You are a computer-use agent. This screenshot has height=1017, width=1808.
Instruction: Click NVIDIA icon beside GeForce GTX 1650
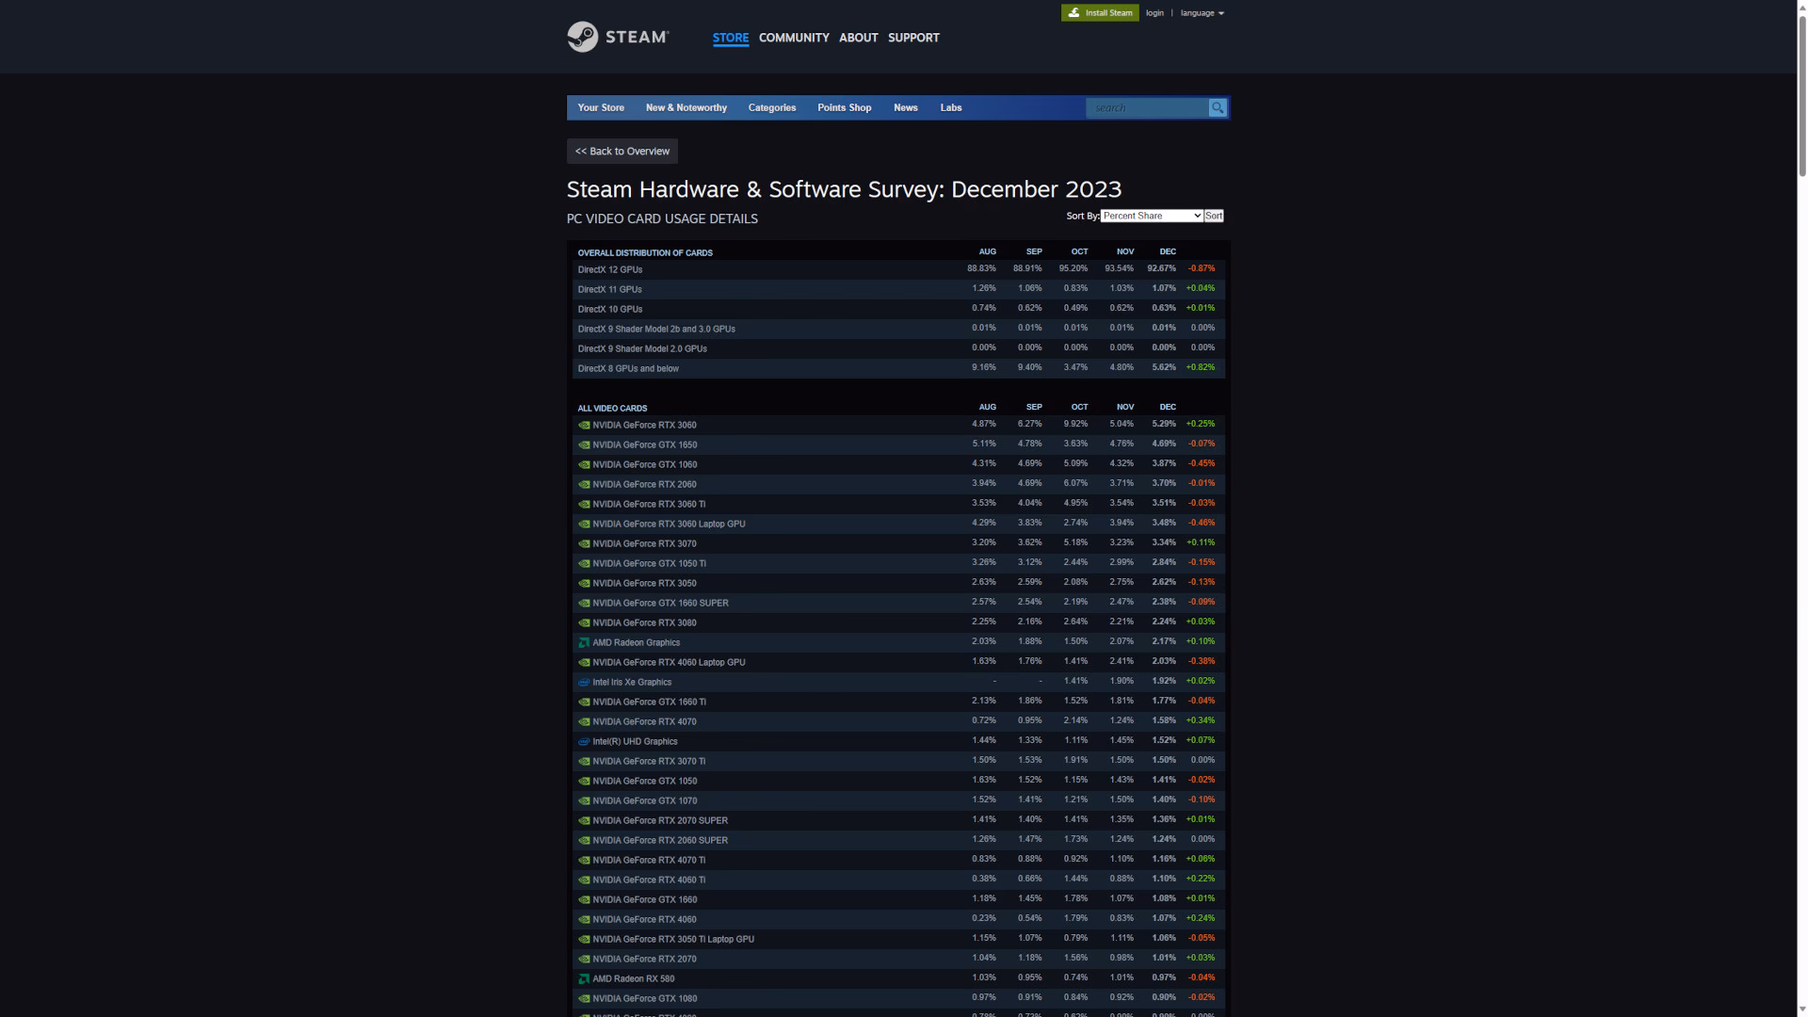584,444
